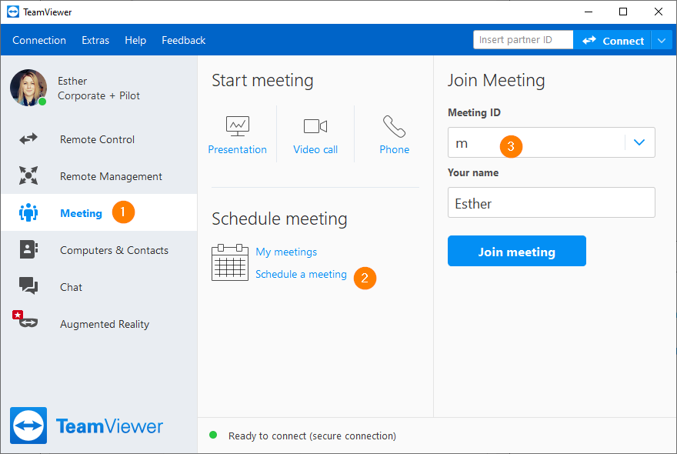Open the My meetings link

(286, 252)
